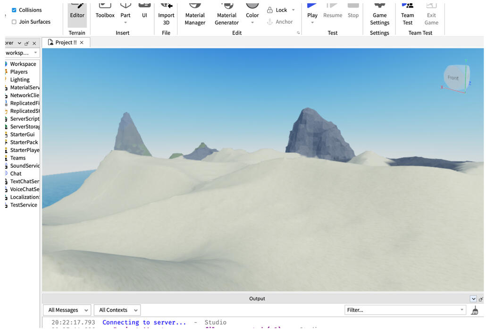486x333 pixels.
Task: Expand the Part type dropdown arrow
Action: 126,23
